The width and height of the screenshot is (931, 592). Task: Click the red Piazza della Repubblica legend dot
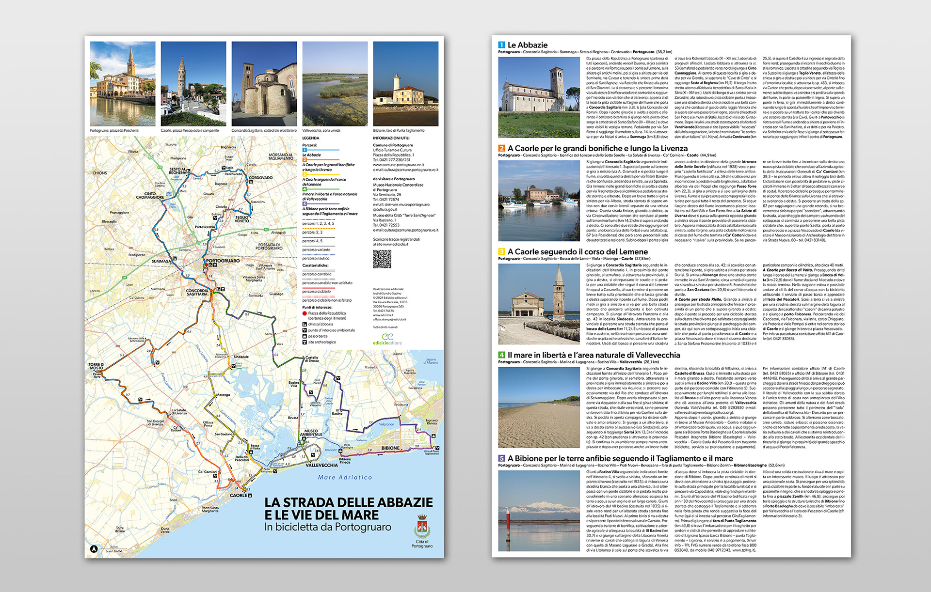click(305, 313)
